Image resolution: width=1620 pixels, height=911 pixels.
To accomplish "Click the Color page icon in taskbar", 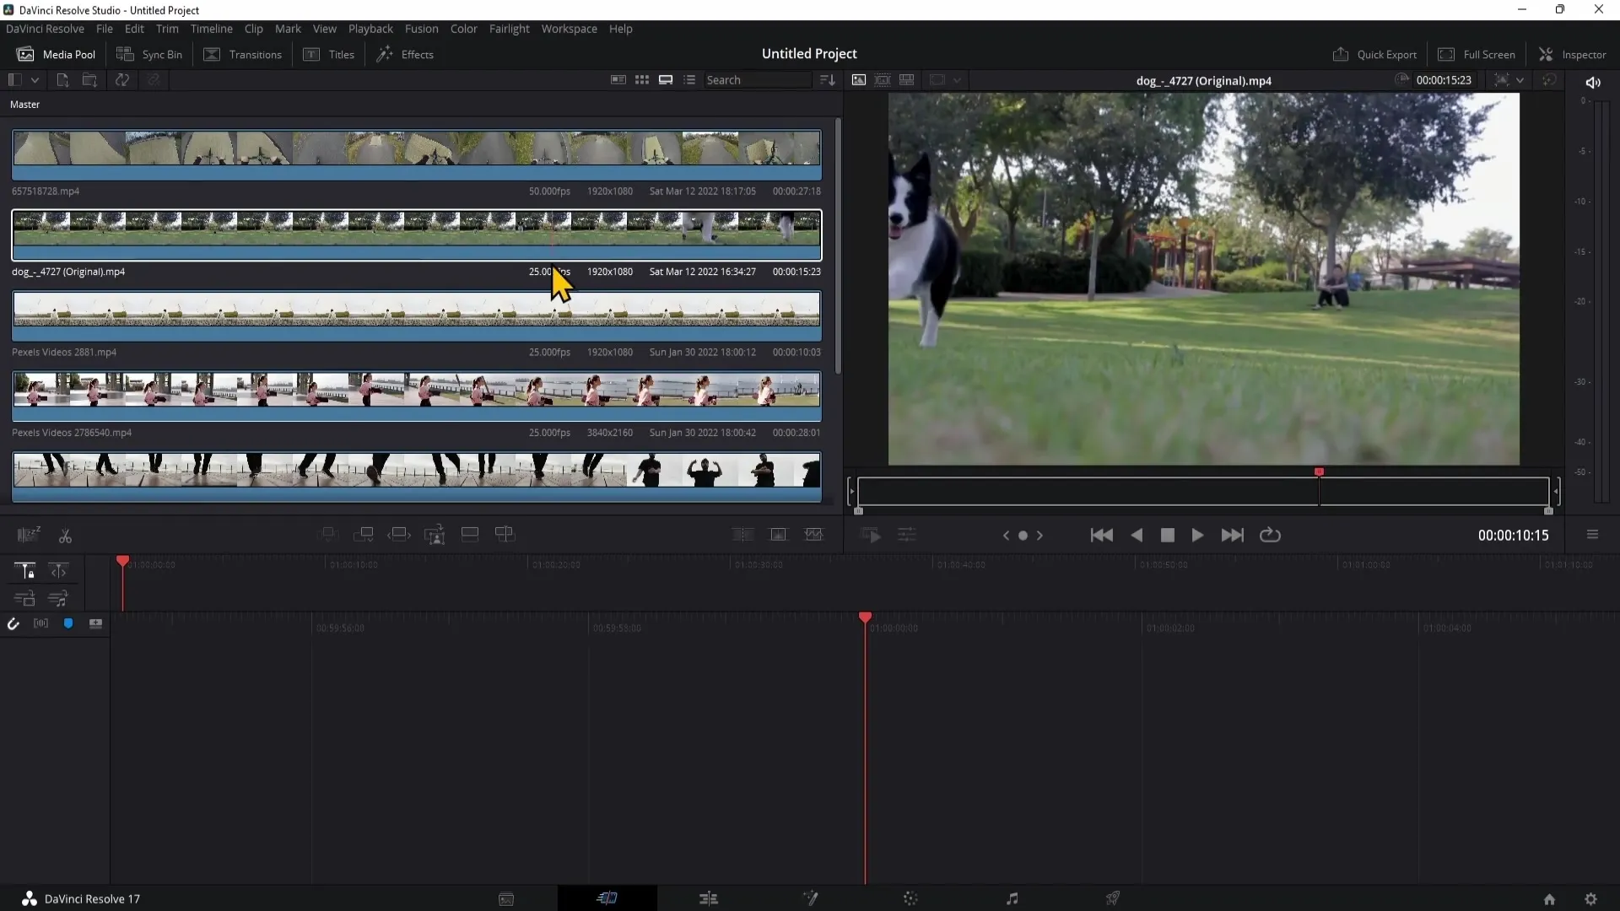I will (x=910, y=898).
